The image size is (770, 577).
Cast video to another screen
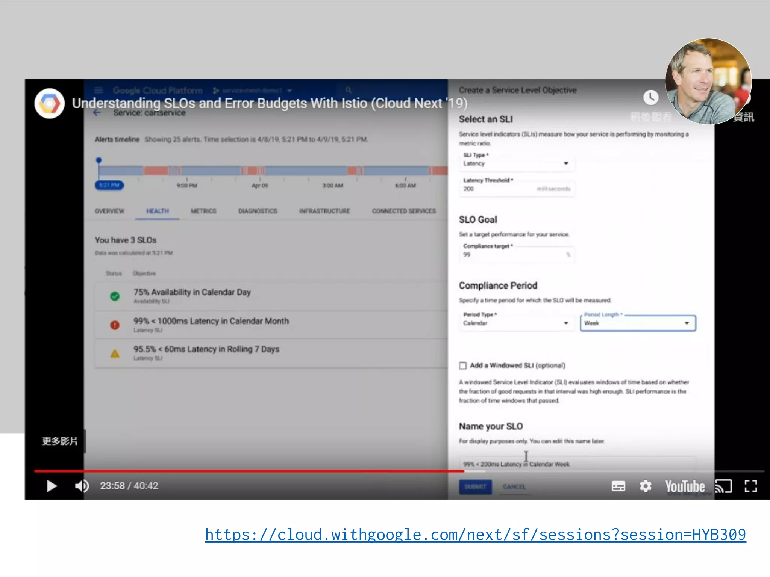coord(723,486)
